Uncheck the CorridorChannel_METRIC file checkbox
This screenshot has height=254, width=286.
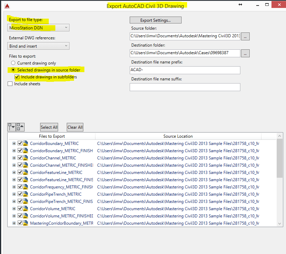pyautogui.click(x=20, y=158)
